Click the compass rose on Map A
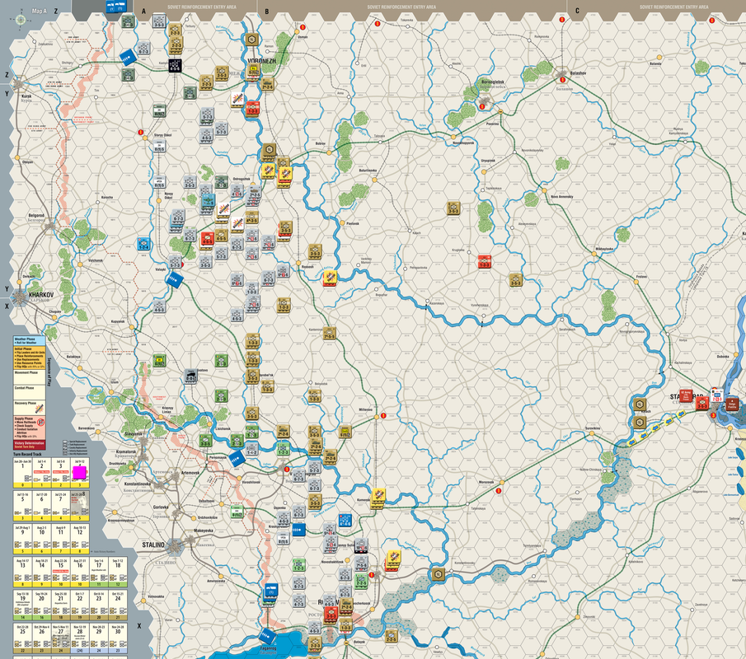Image resolution: width=746 pixels, height=659 pixels. click(x=21, y=20)
